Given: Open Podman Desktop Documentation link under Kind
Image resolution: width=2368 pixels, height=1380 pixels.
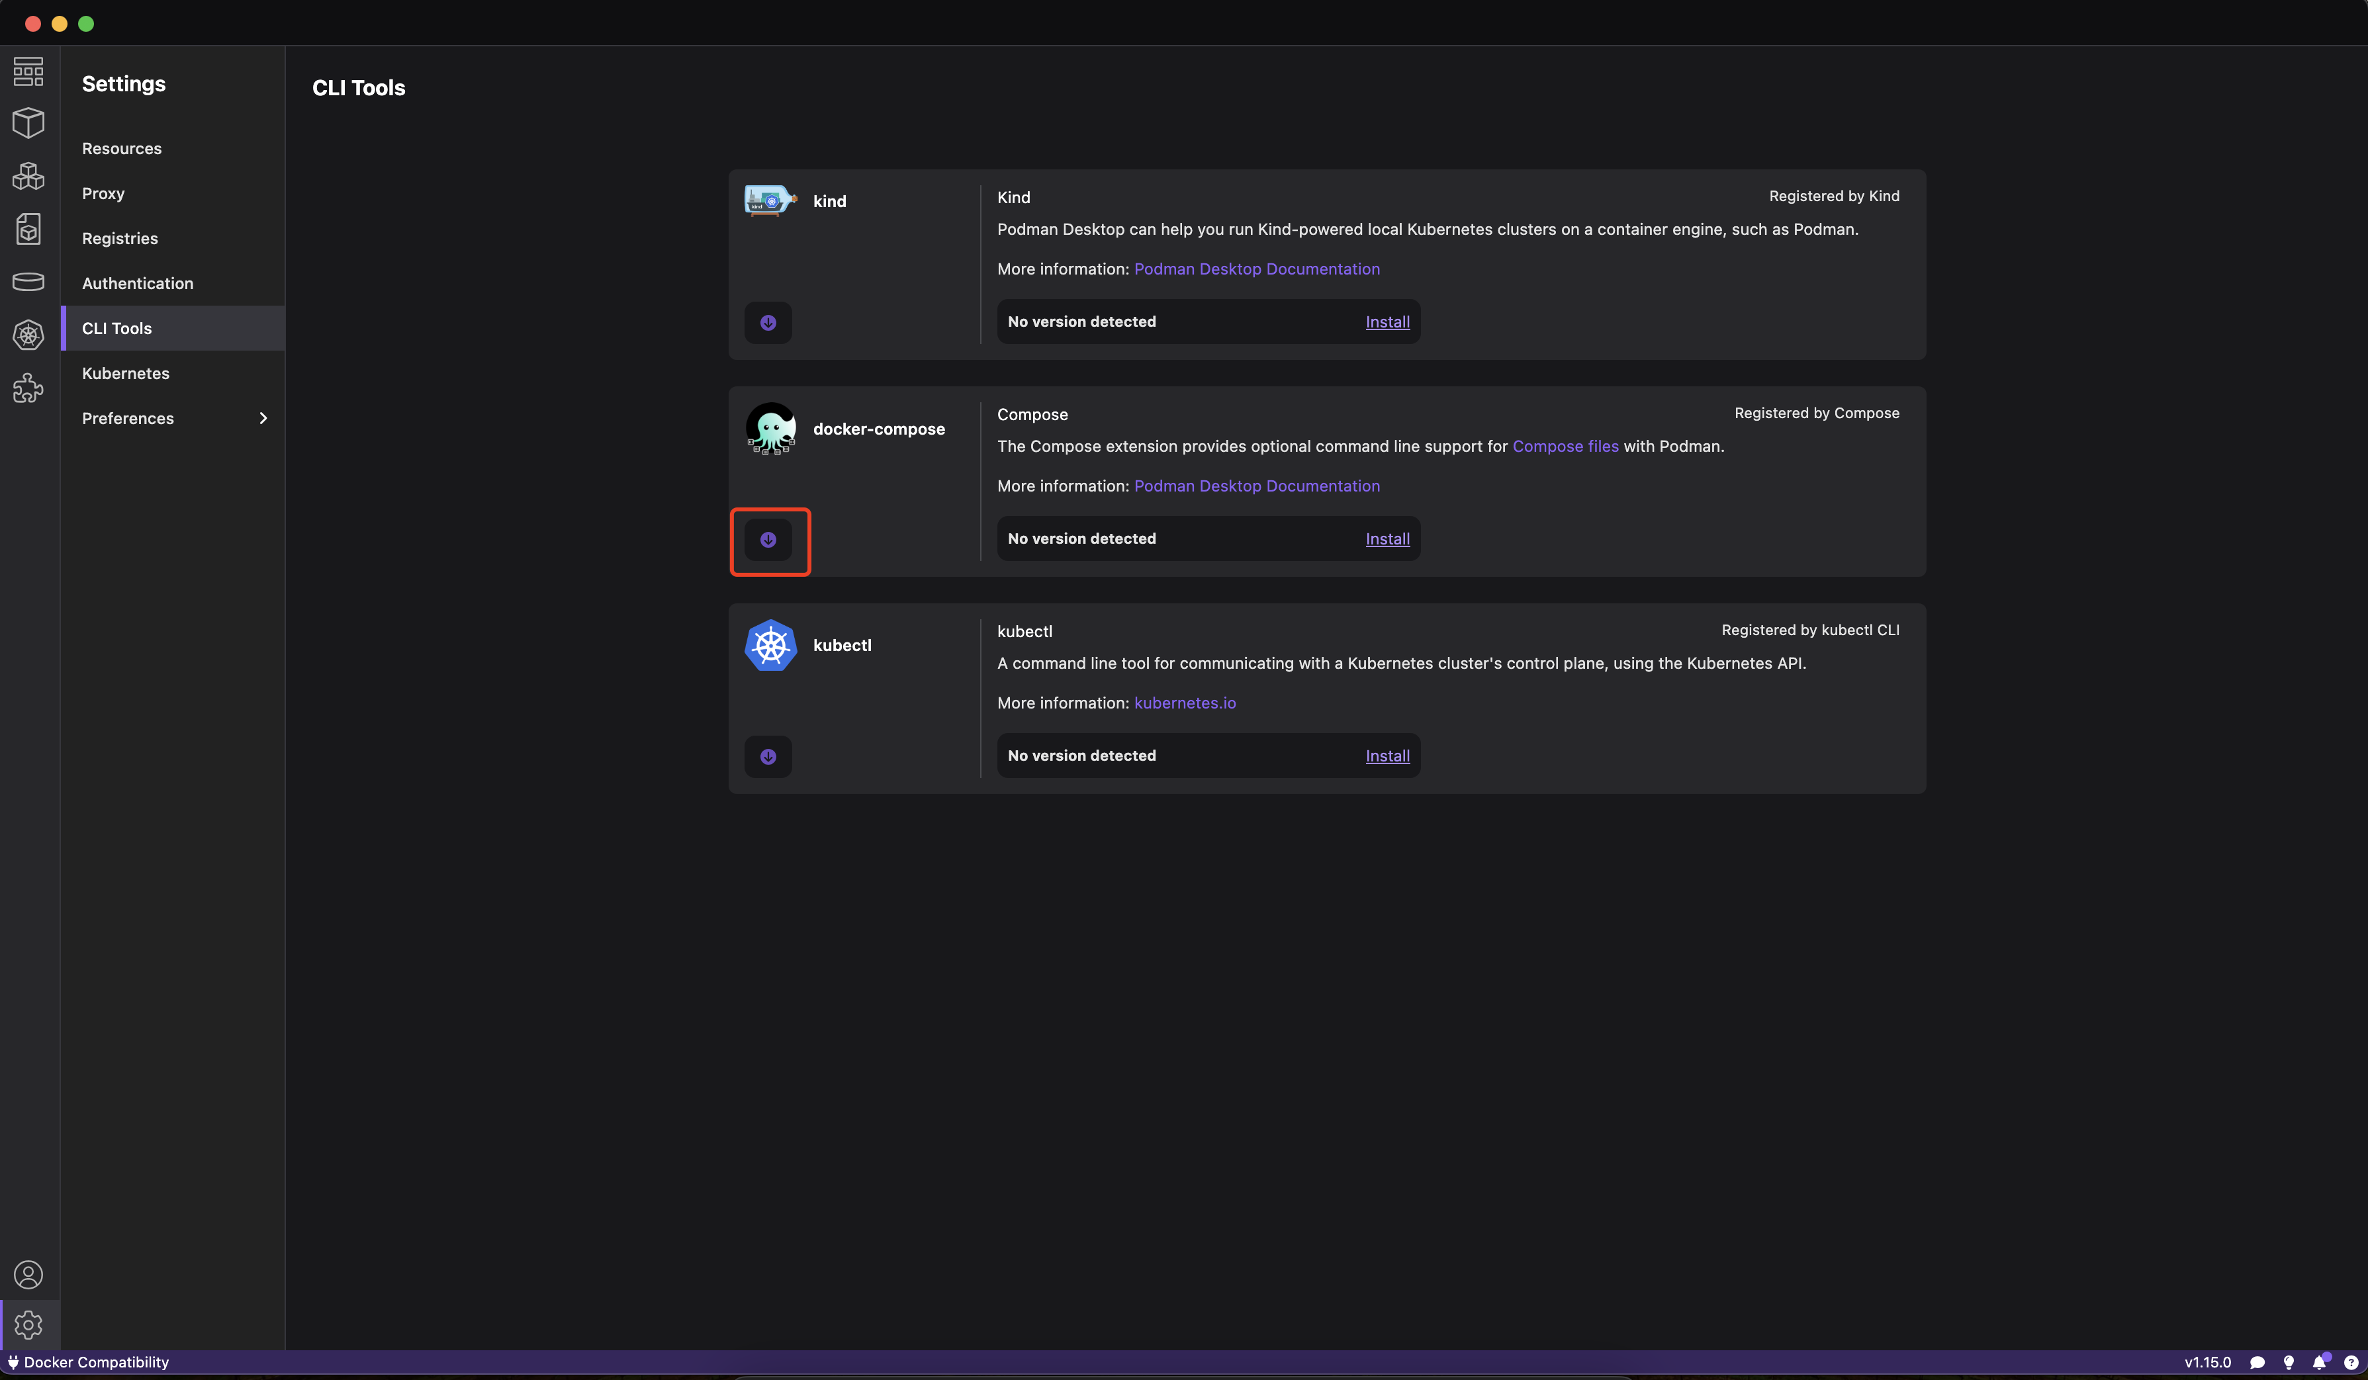Looking at the screenshot, I should (1256, 269).
